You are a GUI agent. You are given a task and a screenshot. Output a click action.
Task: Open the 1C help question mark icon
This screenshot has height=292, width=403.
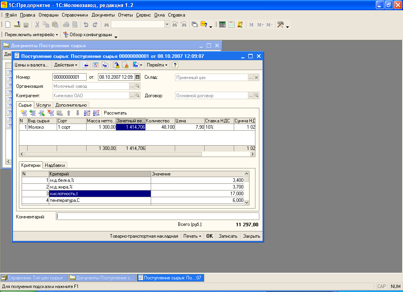click(204, 24)
